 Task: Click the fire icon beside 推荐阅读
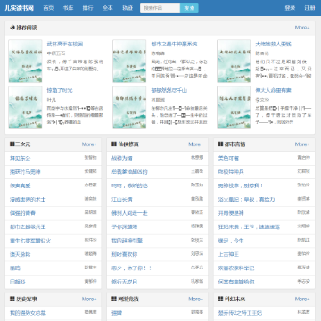click(x=12, y=28)
